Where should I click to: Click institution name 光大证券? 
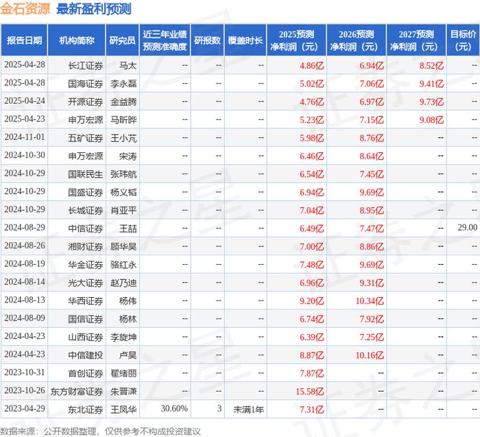[x=86, y=283]
